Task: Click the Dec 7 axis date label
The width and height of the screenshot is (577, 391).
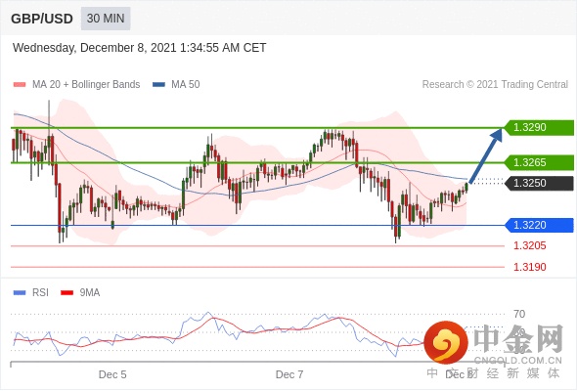Action: pos(289,374)
